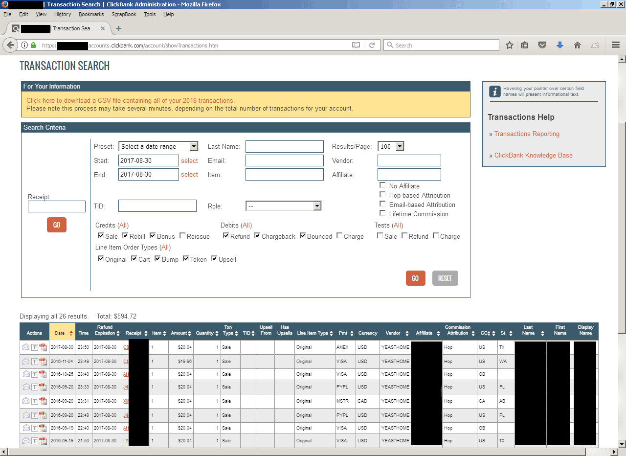Click the orange GO button under Receipt
This screenshot has height=456, width=626.
tap(57, 225)
